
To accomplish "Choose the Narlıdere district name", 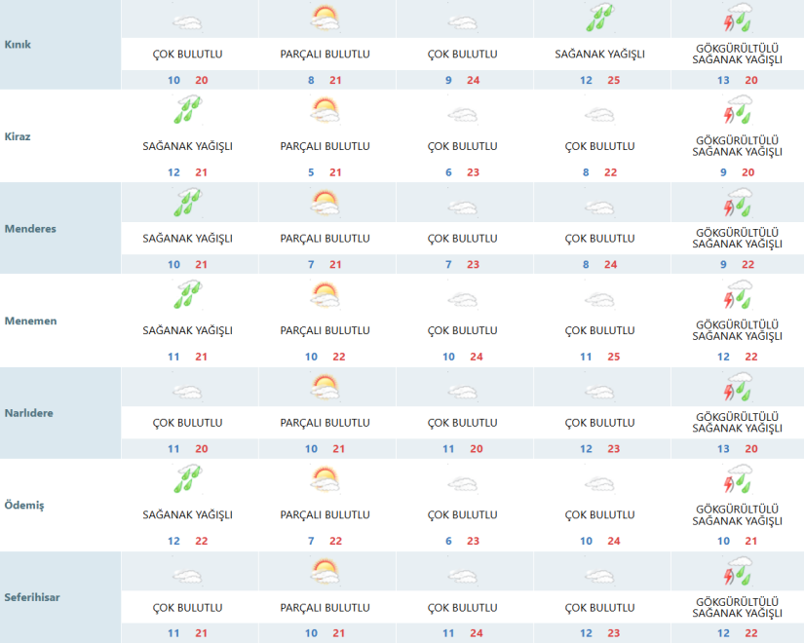I will pos(29,413).
